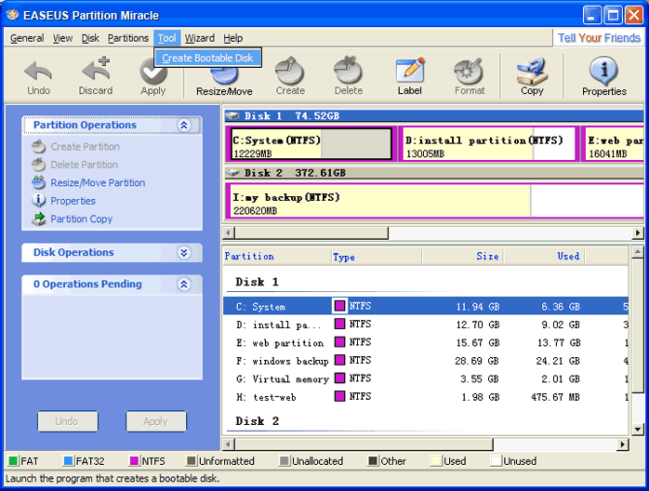The image size is (649, 491).
Task: Select I:my backup partition block
Action: click(x=434, y=201)
